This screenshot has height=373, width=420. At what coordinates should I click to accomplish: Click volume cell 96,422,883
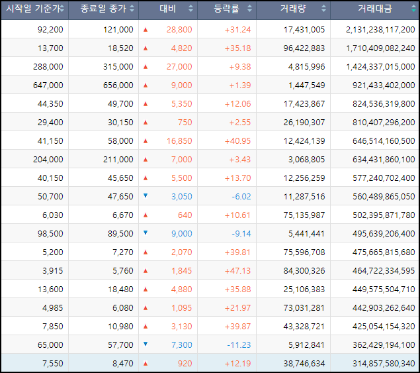pyautogui.click(x=304, y=48)
